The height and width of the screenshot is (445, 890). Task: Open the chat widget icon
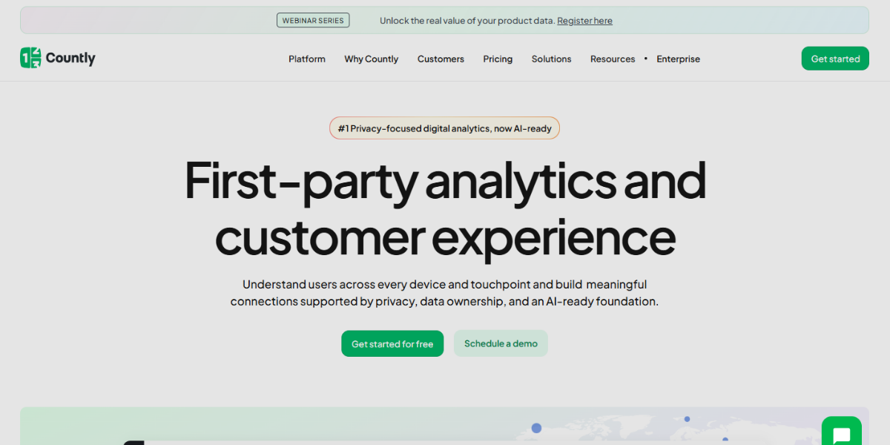point(841,435)
